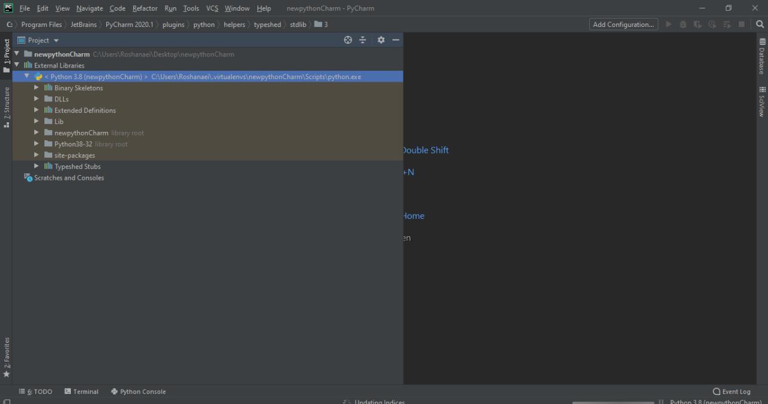Expand the Lib folder
The image size is (768, 404).
coord(37,121)
